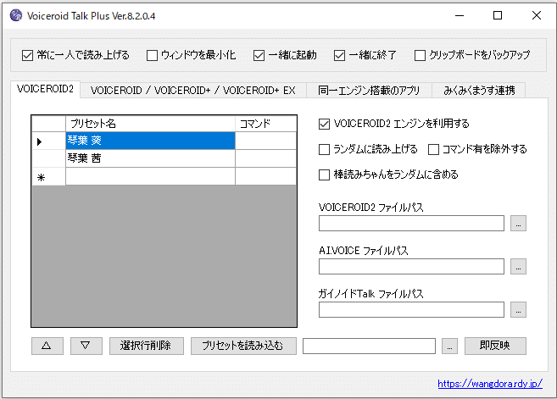This screenshot has height=399, width=557.
Task: Click the コマンド cell for 琴葉 茜
Action: tap(265, 158)
